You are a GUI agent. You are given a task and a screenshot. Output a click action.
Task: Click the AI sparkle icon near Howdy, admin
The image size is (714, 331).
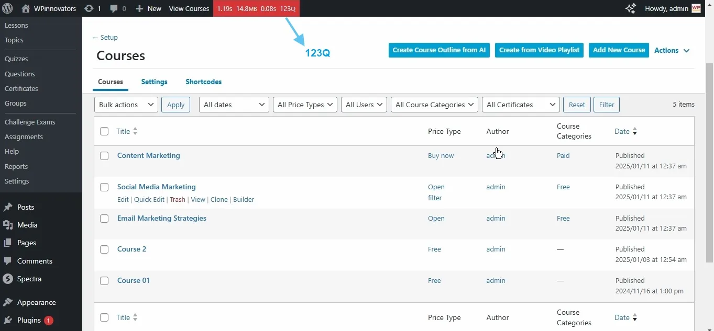tap(631, 8)
